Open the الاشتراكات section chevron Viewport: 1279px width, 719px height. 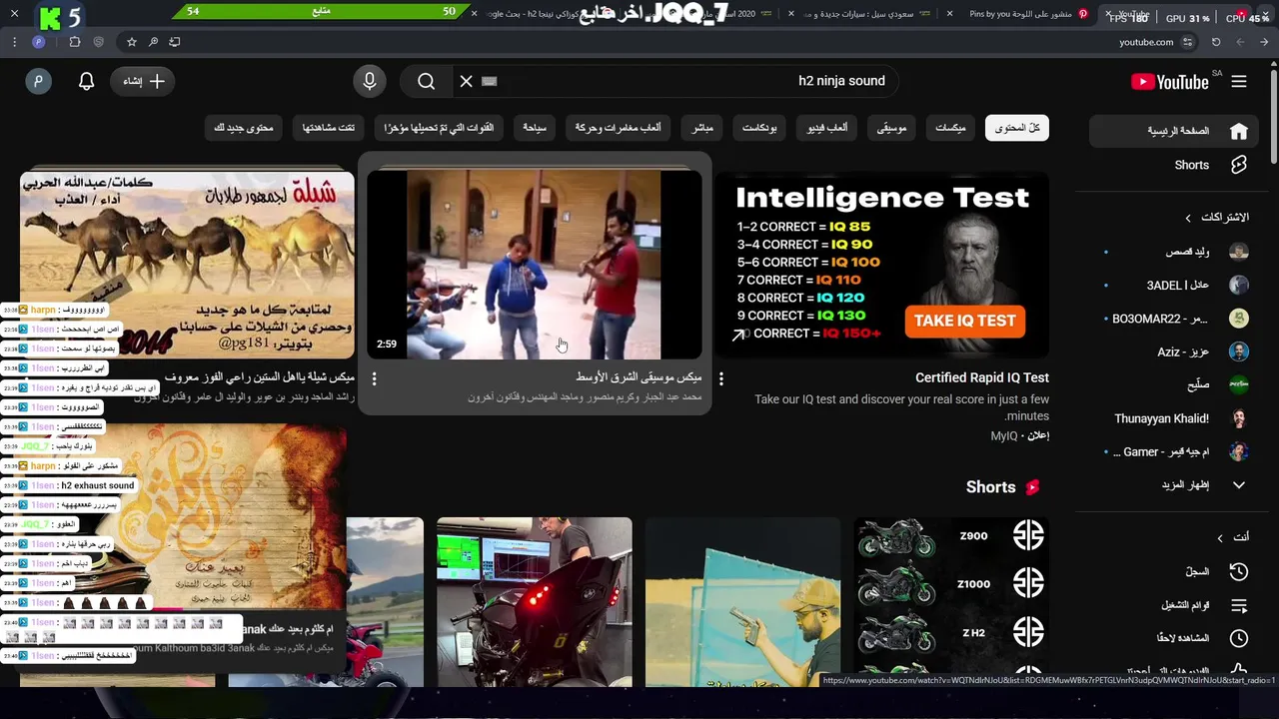tap(1188, 217)
